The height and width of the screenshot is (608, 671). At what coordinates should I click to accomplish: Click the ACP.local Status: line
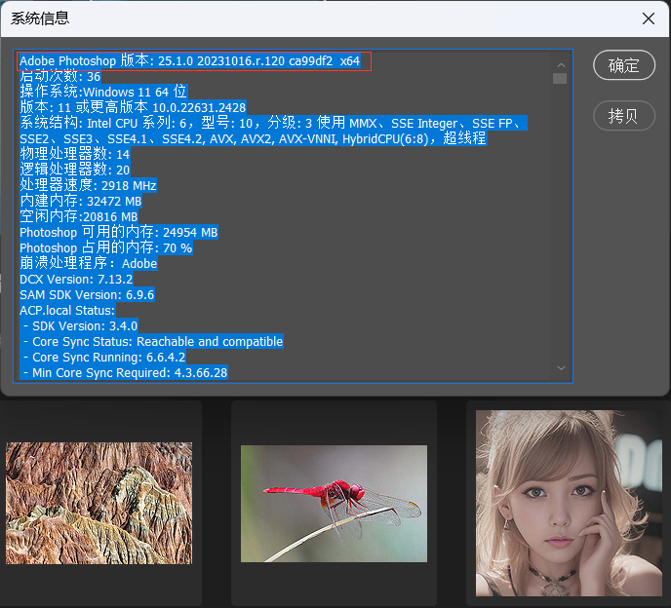[x=67, y=311]
